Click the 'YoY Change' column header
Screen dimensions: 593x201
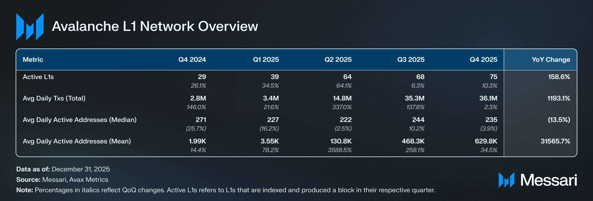pyautogui.click(x=551, y=60)
